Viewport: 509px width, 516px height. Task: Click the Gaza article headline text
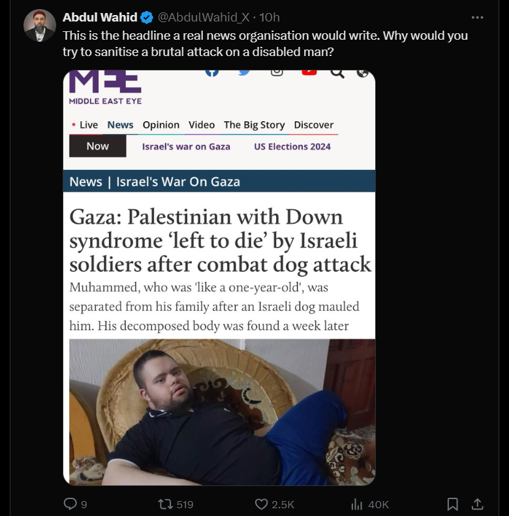[220, 241]
